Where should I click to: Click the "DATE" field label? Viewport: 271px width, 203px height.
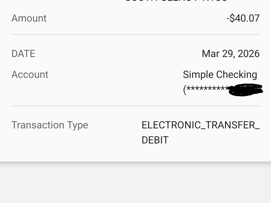coord(23,54)
